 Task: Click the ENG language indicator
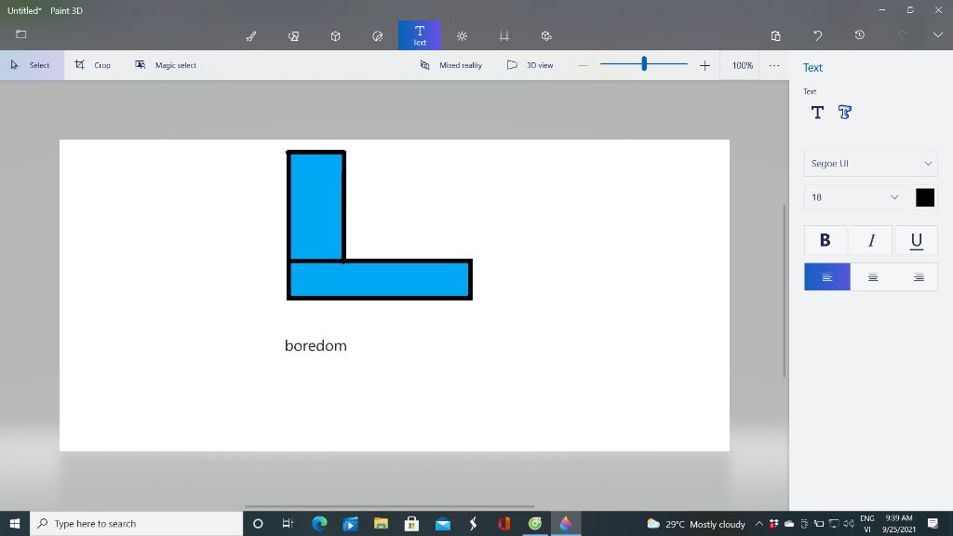click(x=867, y=518)
